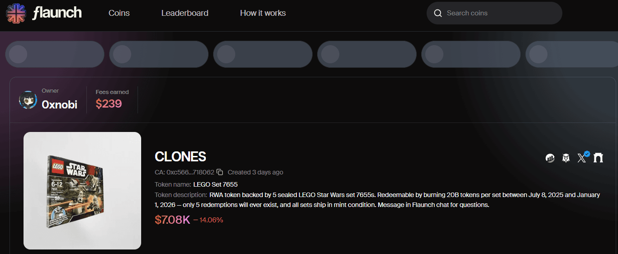Click the $7.08K market cap value

pos(172,220)
